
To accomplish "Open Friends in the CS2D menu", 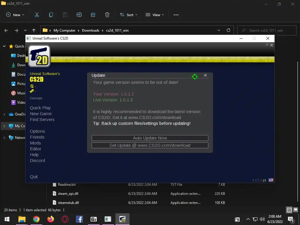I will [x=37, y=137].
